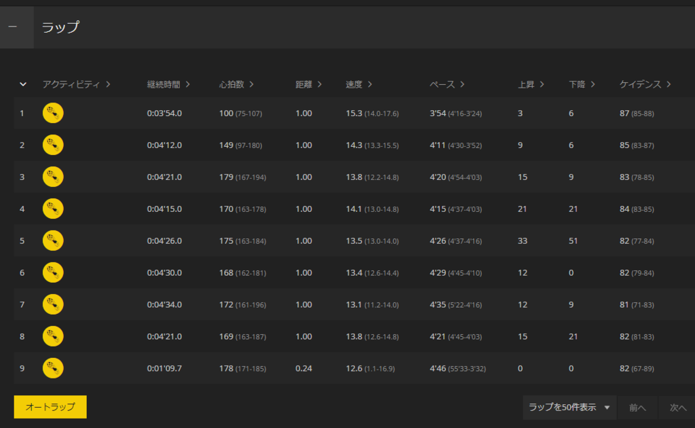The image size is (695, 428).
Task: Click heart rate 100 (75-107)
Action: click(241, 113)
